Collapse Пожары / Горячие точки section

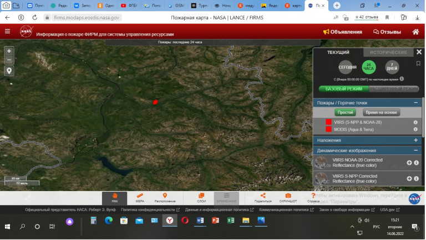point(415,103)
